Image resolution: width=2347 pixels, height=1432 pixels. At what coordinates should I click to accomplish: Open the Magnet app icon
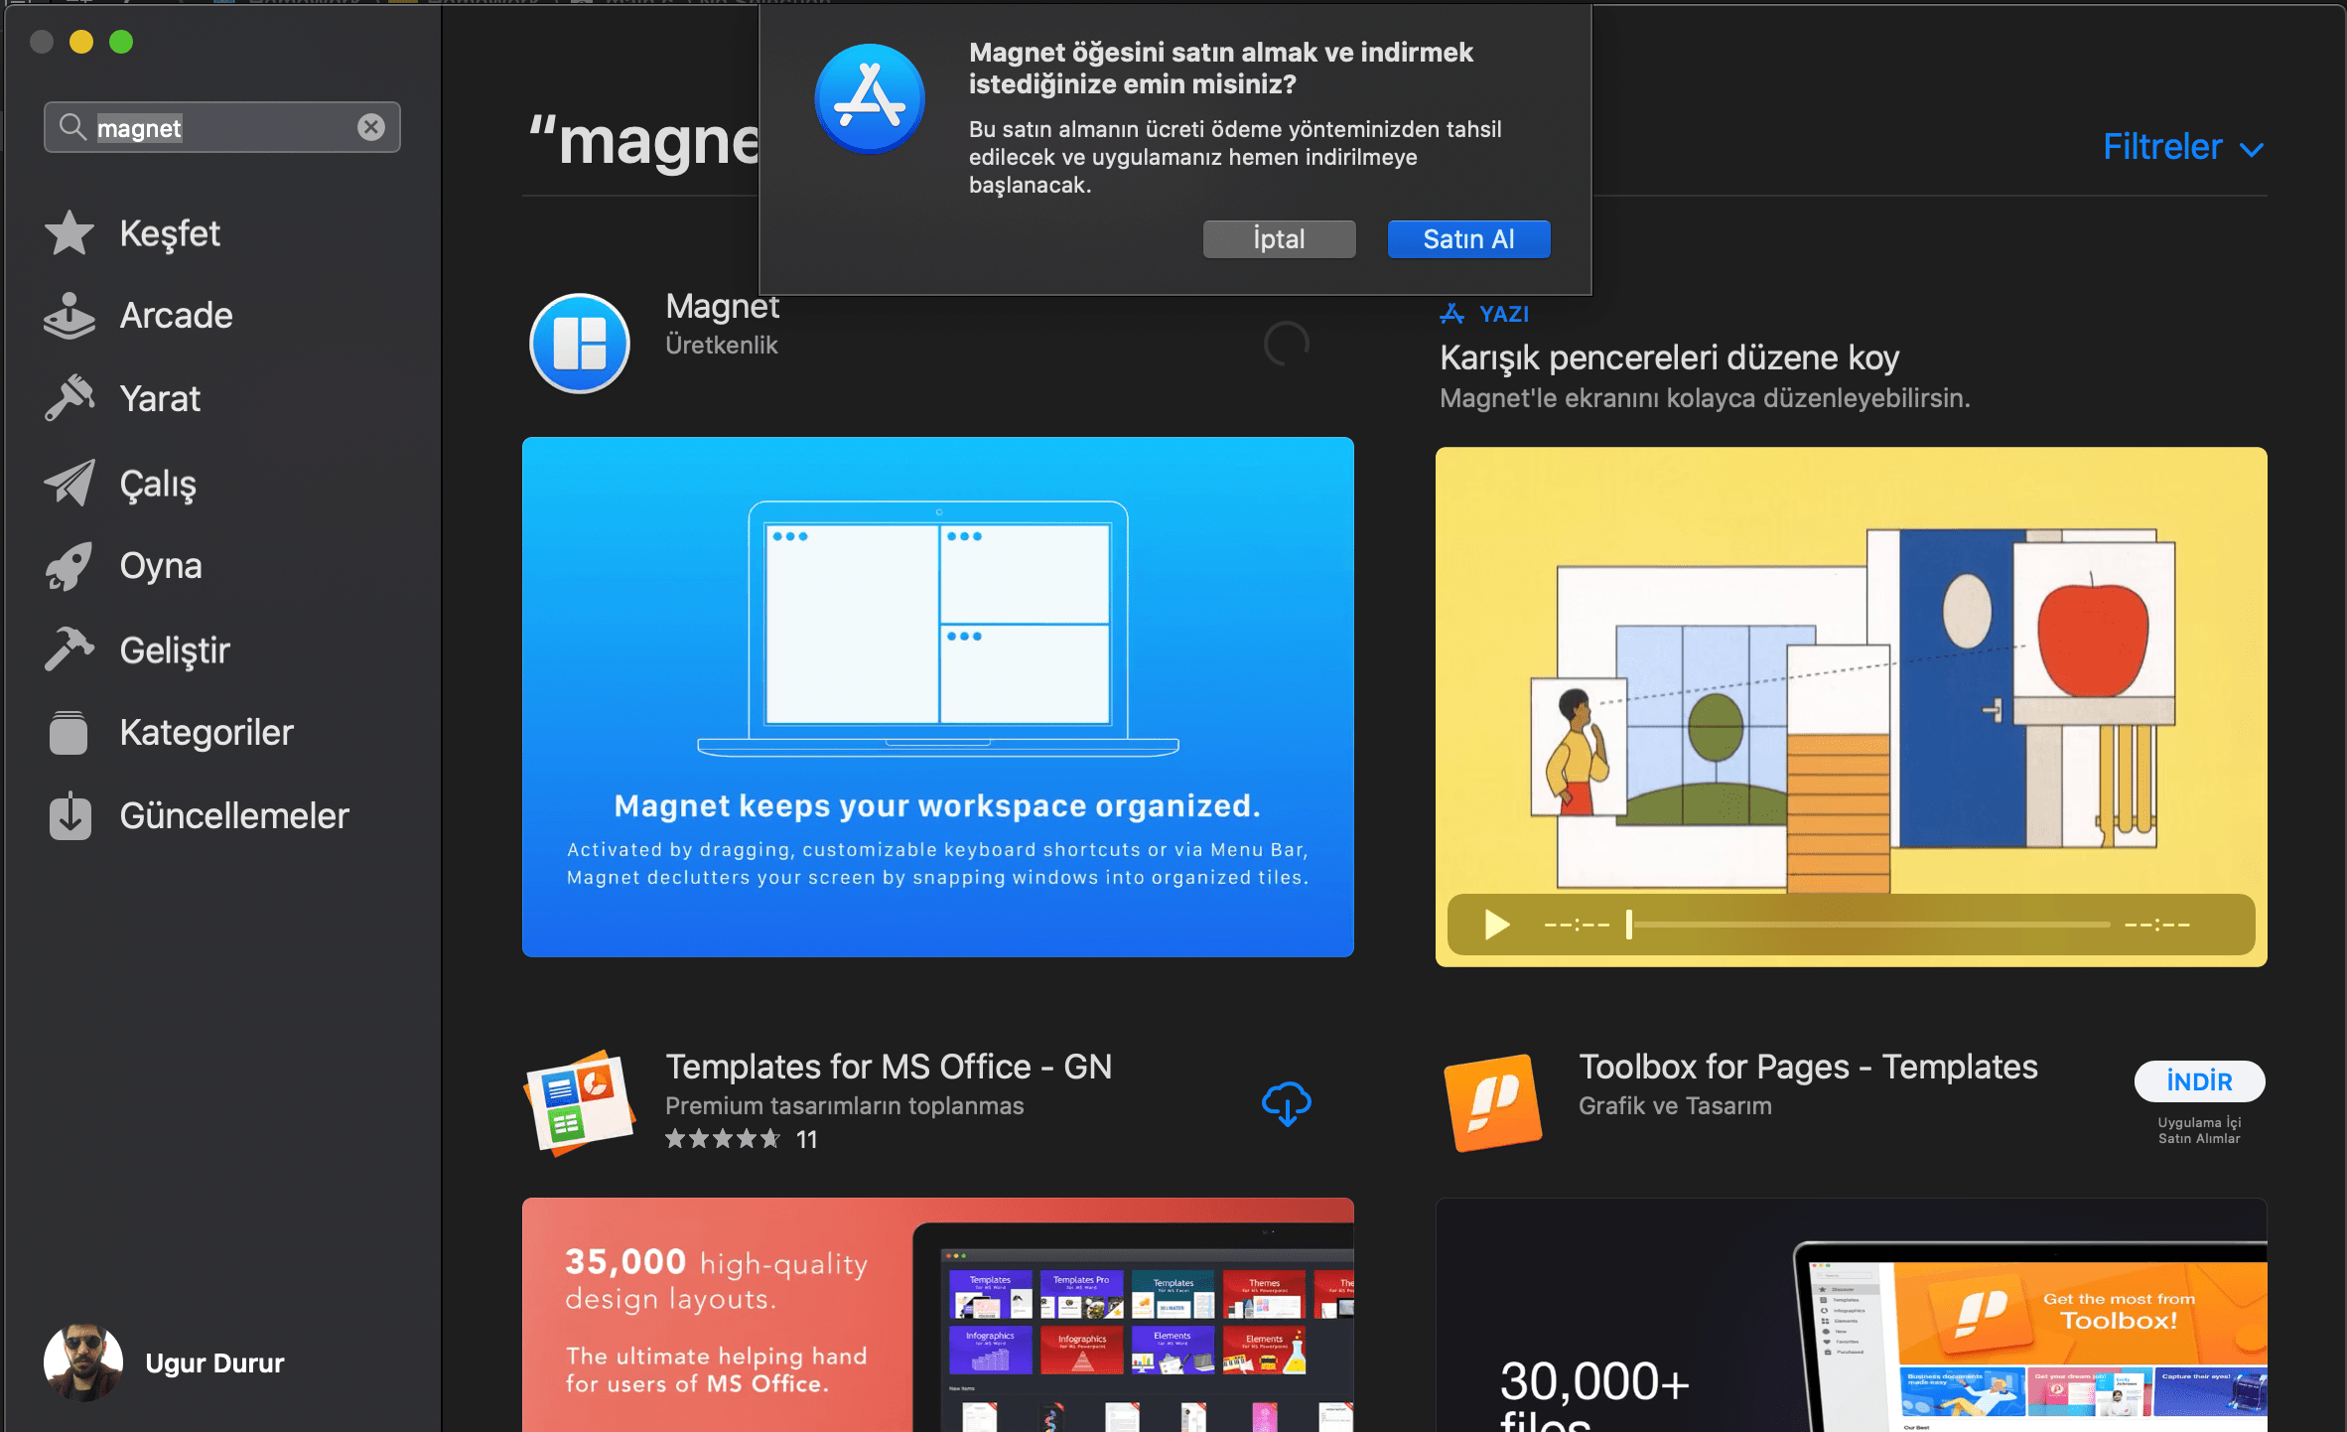click(580, 343)
